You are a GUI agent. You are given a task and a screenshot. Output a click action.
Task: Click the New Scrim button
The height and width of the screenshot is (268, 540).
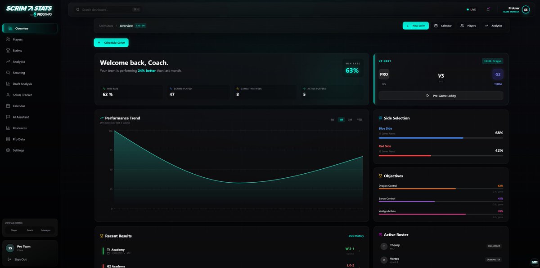pyautogui.click(x=416, y=26)
